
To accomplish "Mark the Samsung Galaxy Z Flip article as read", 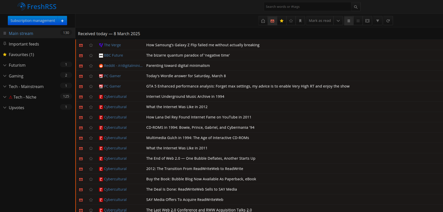I will pos(81,45).
